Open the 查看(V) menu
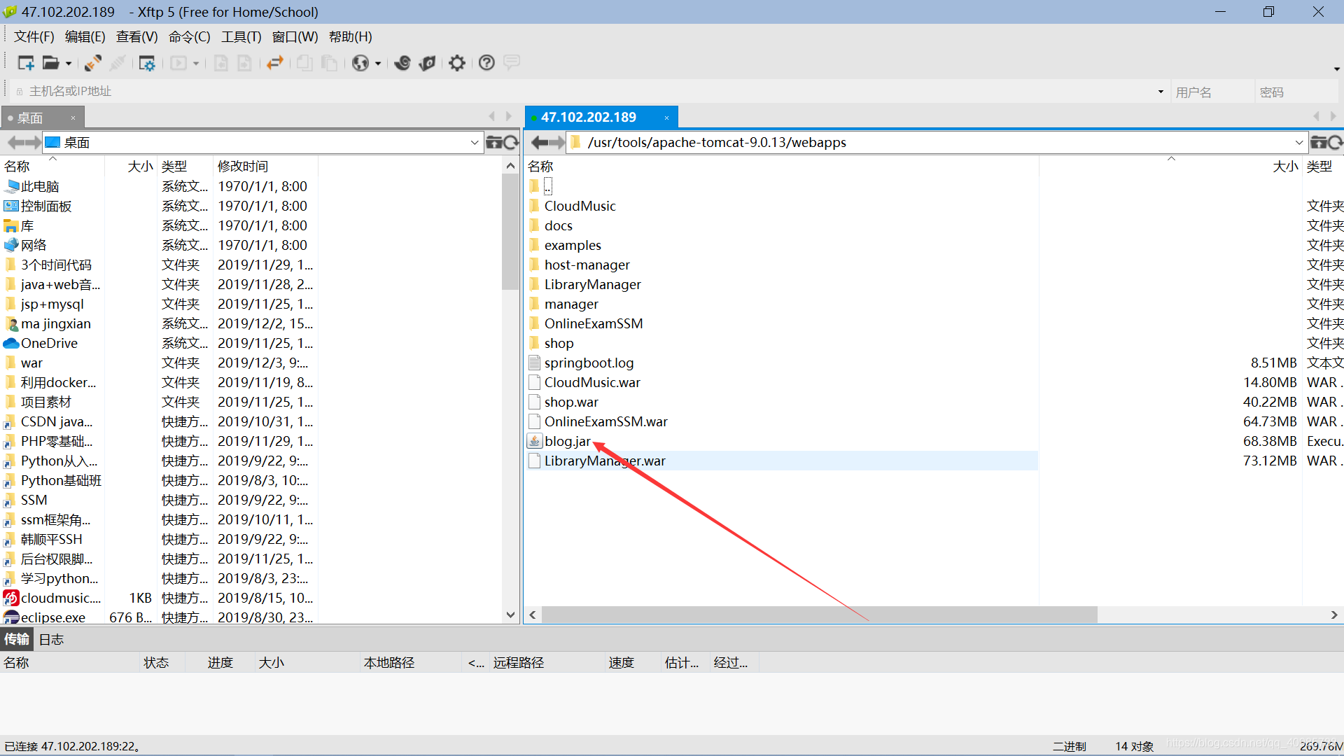Screen dimensions: 1344x756 (136, 36)
